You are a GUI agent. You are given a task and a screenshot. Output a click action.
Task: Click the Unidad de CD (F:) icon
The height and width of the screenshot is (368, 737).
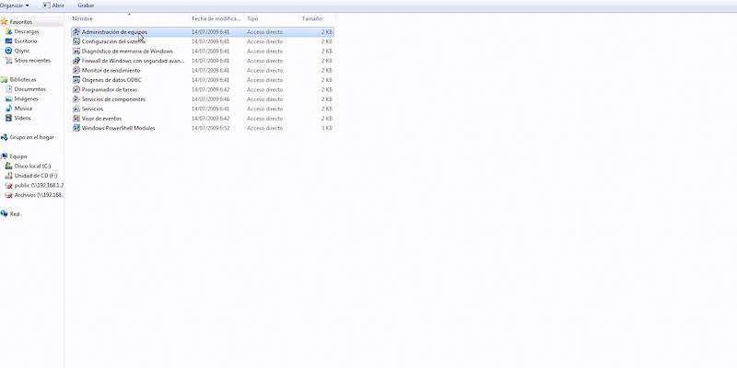[x=8, y=176]
